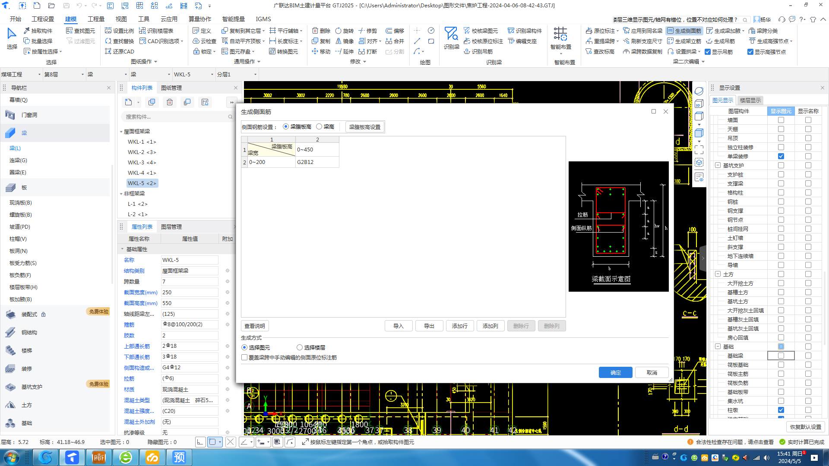The width and height of the screenshot is (829, 466).
Task: Toggle the 显示吊筋 checkbox in ribbon
Action: point(708,52)
